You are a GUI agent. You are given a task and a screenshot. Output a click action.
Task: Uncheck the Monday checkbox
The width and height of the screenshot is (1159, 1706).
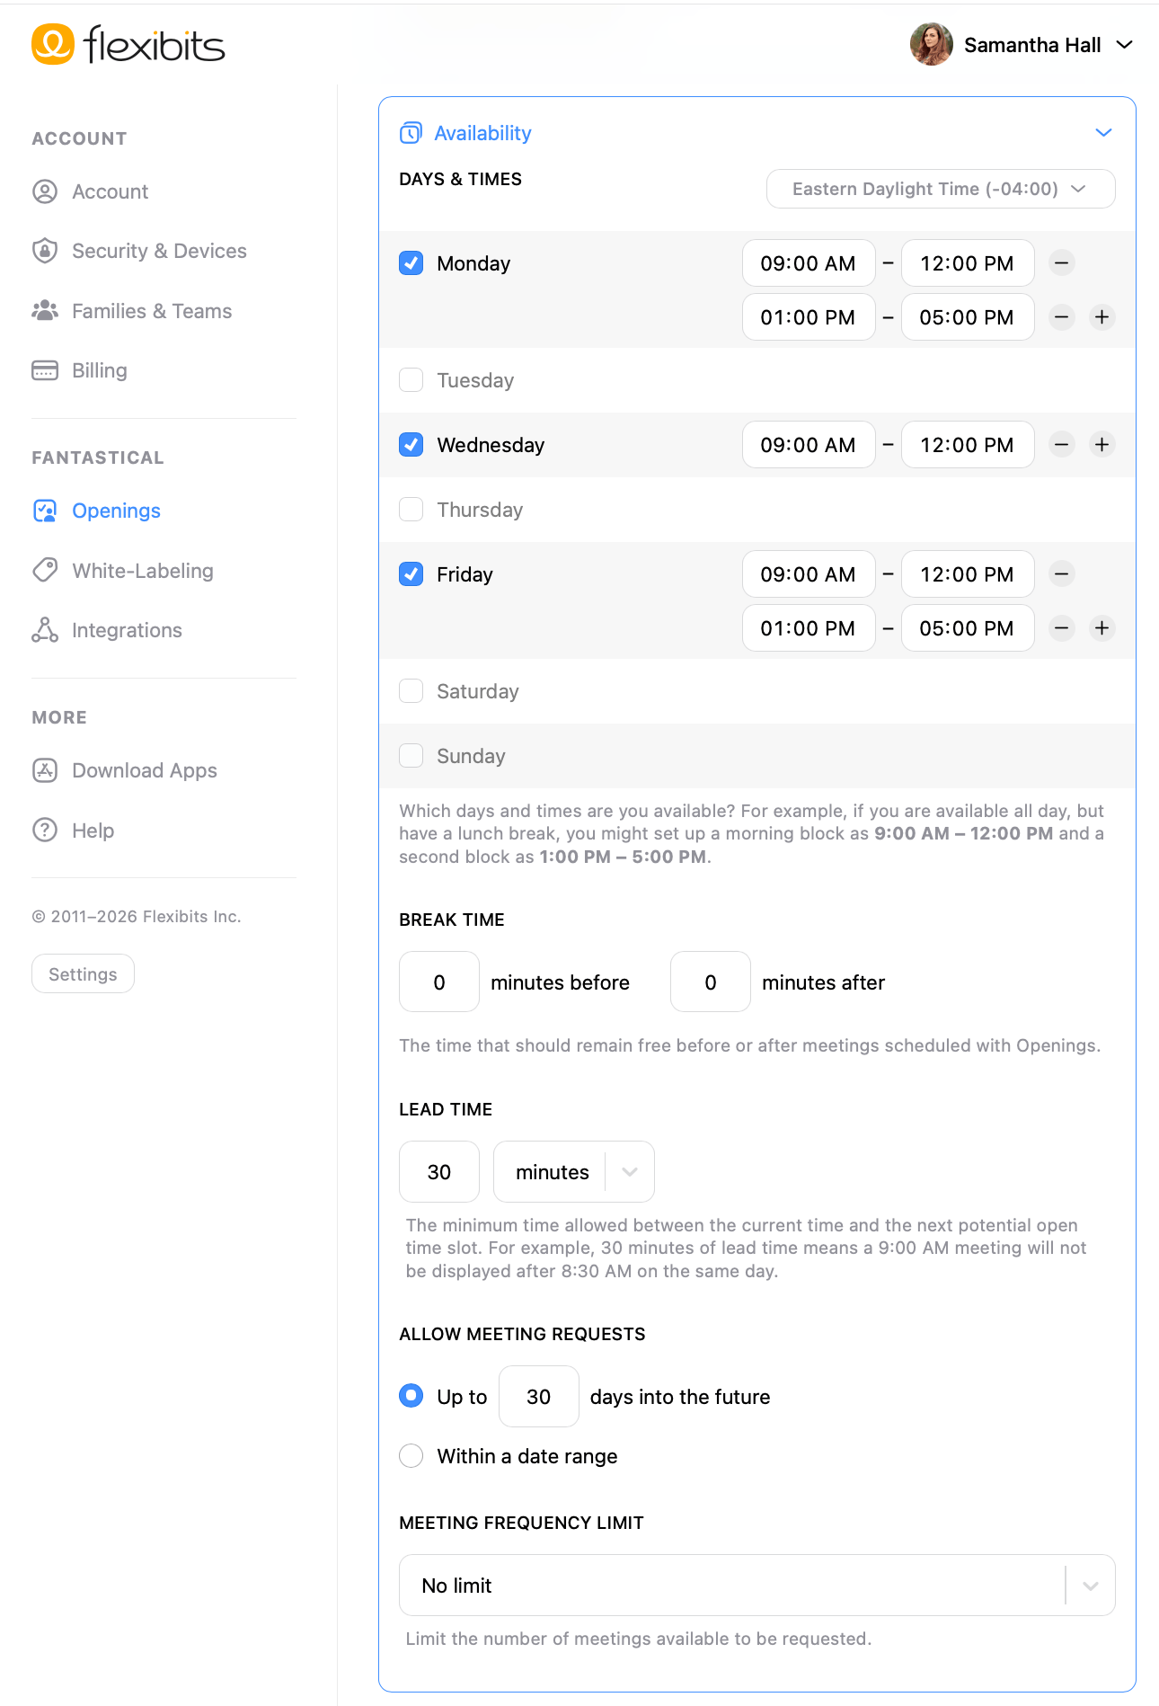pyautogui.click(x=411, y=263)
